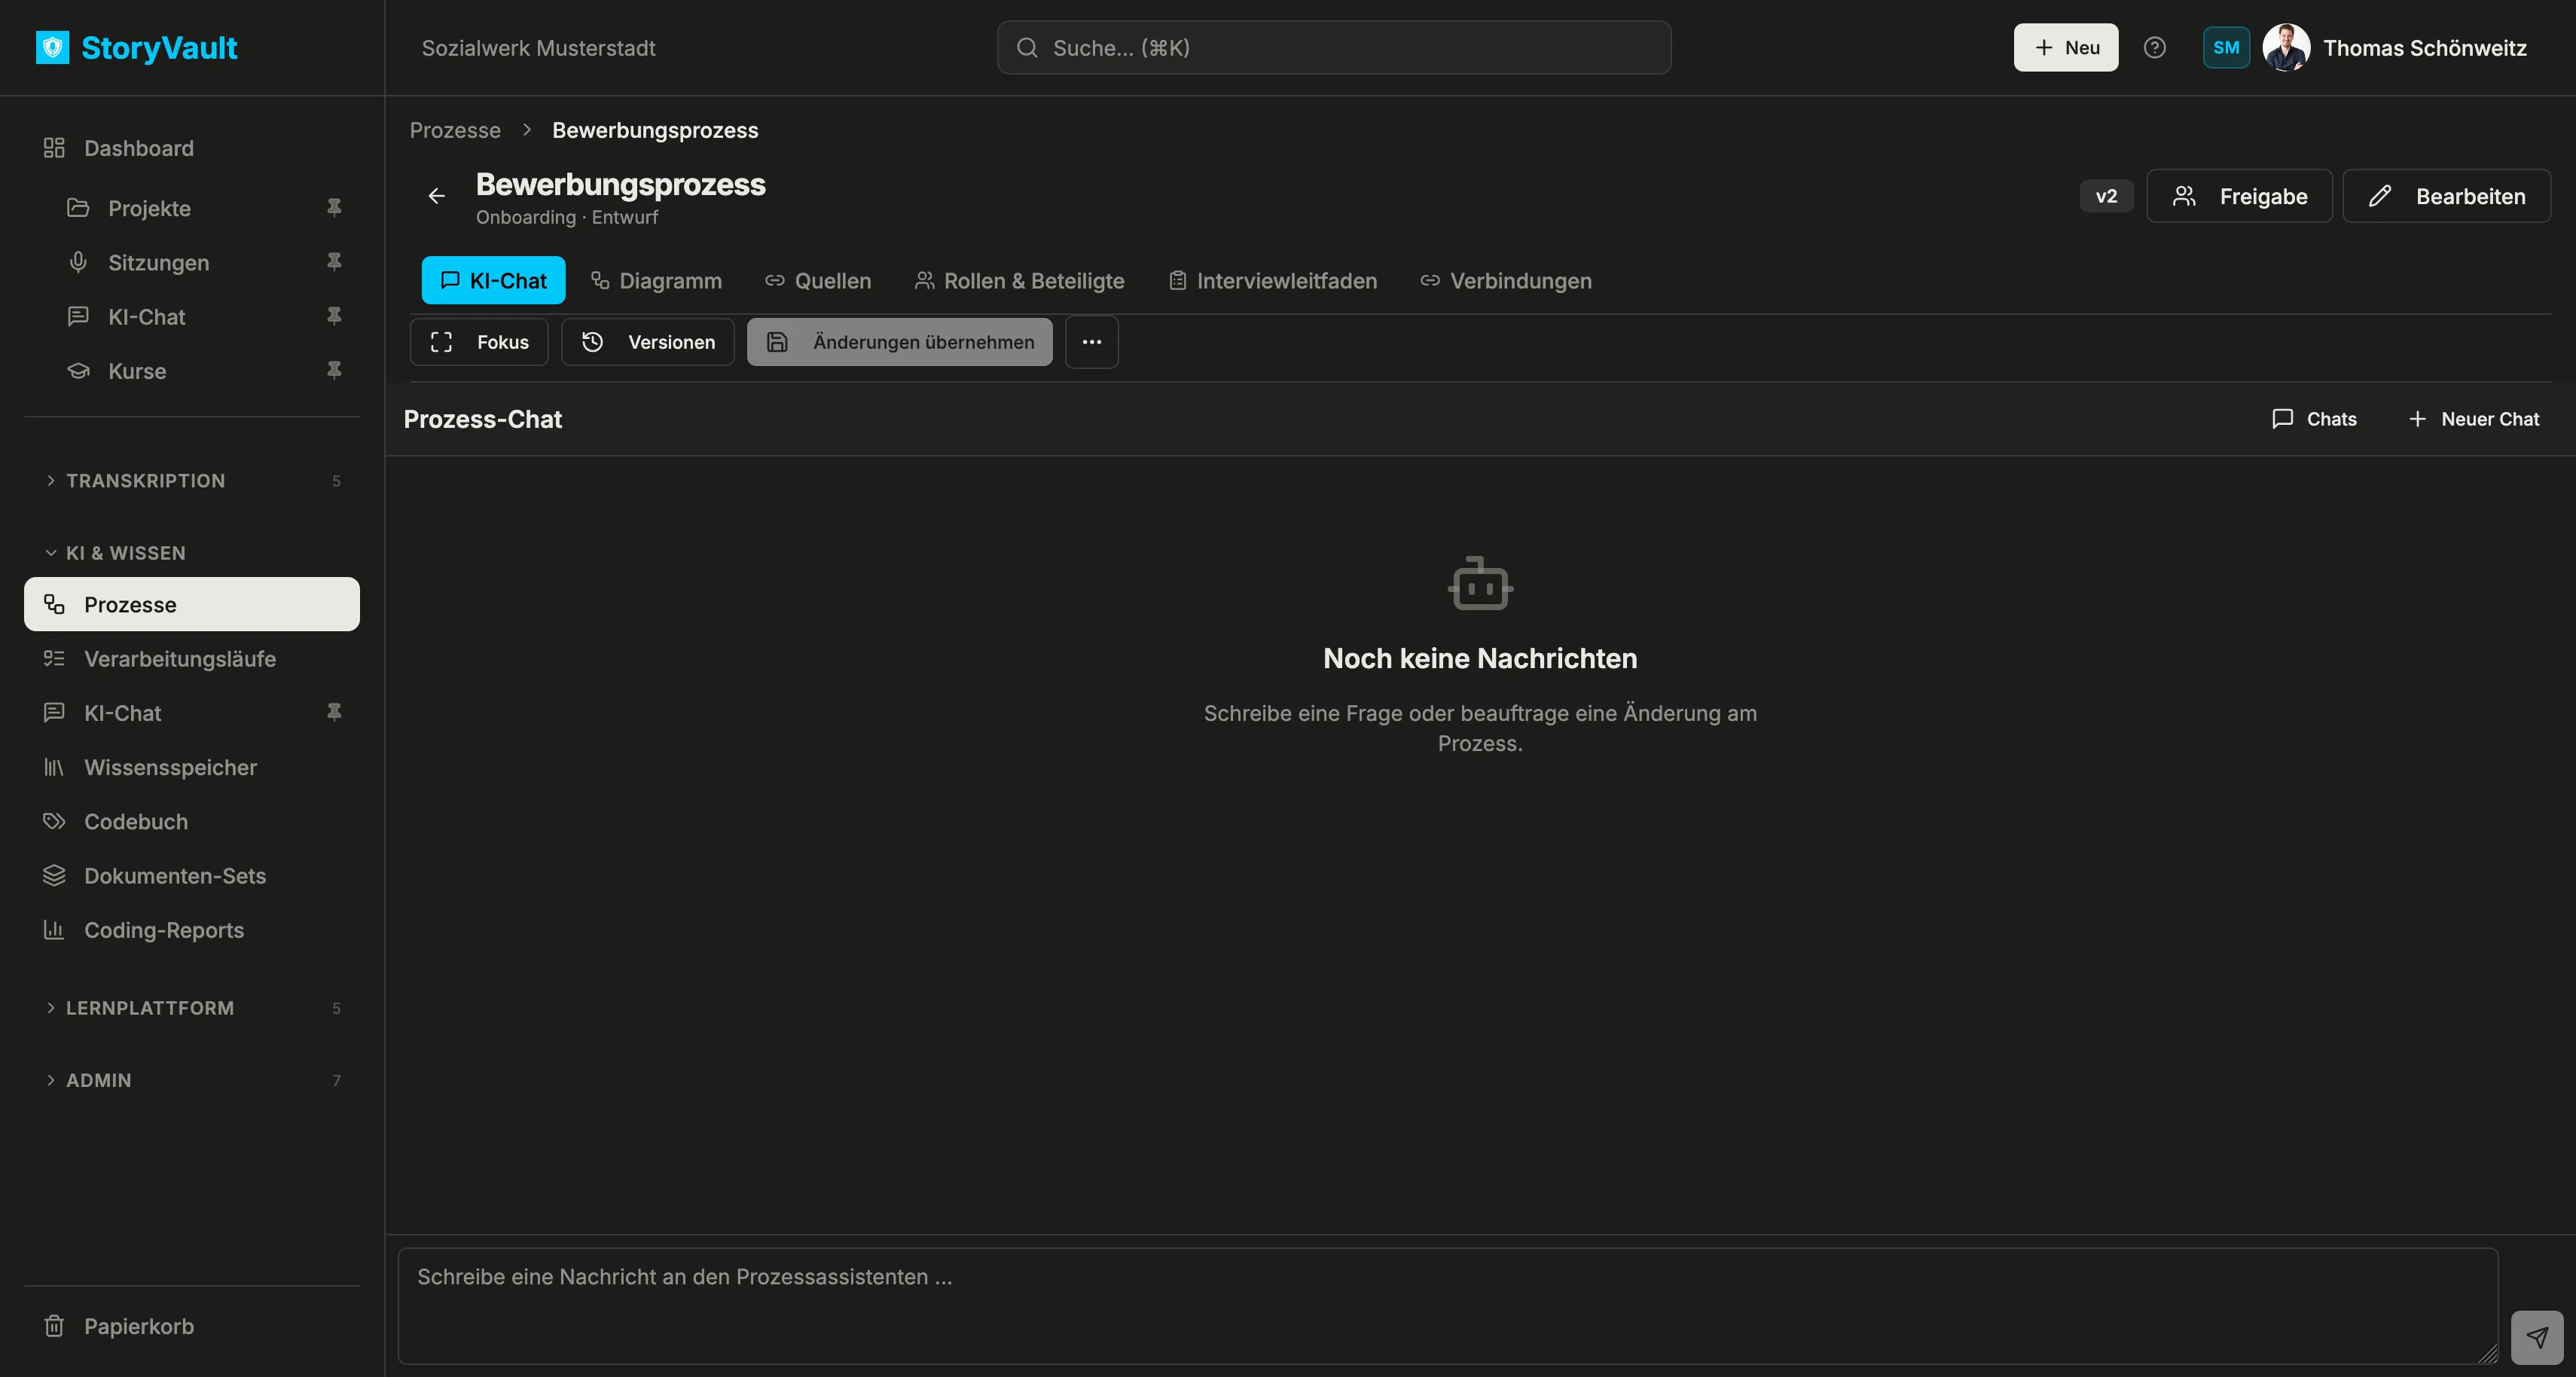Open the Papierkorb trash entry
The width and height of the screenshot is (2576, 1377).
tap(192, 1326)
